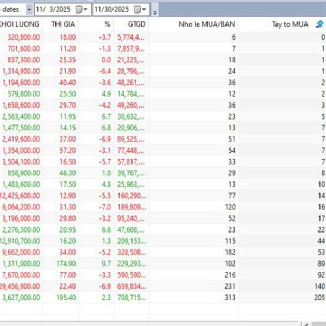Select volume cell 579,800.00
The width and height of the screenshot is (326, 326).
tap(23, 94)
